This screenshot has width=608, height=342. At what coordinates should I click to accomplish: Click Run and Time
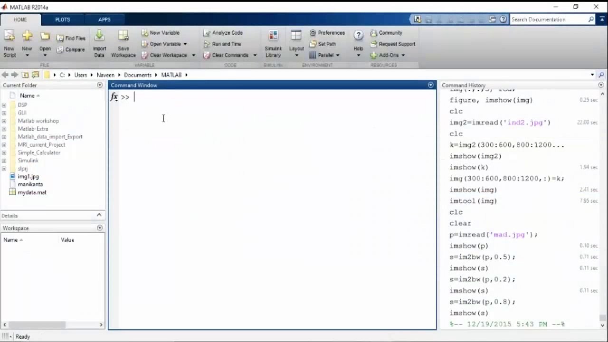pos(222,44)
